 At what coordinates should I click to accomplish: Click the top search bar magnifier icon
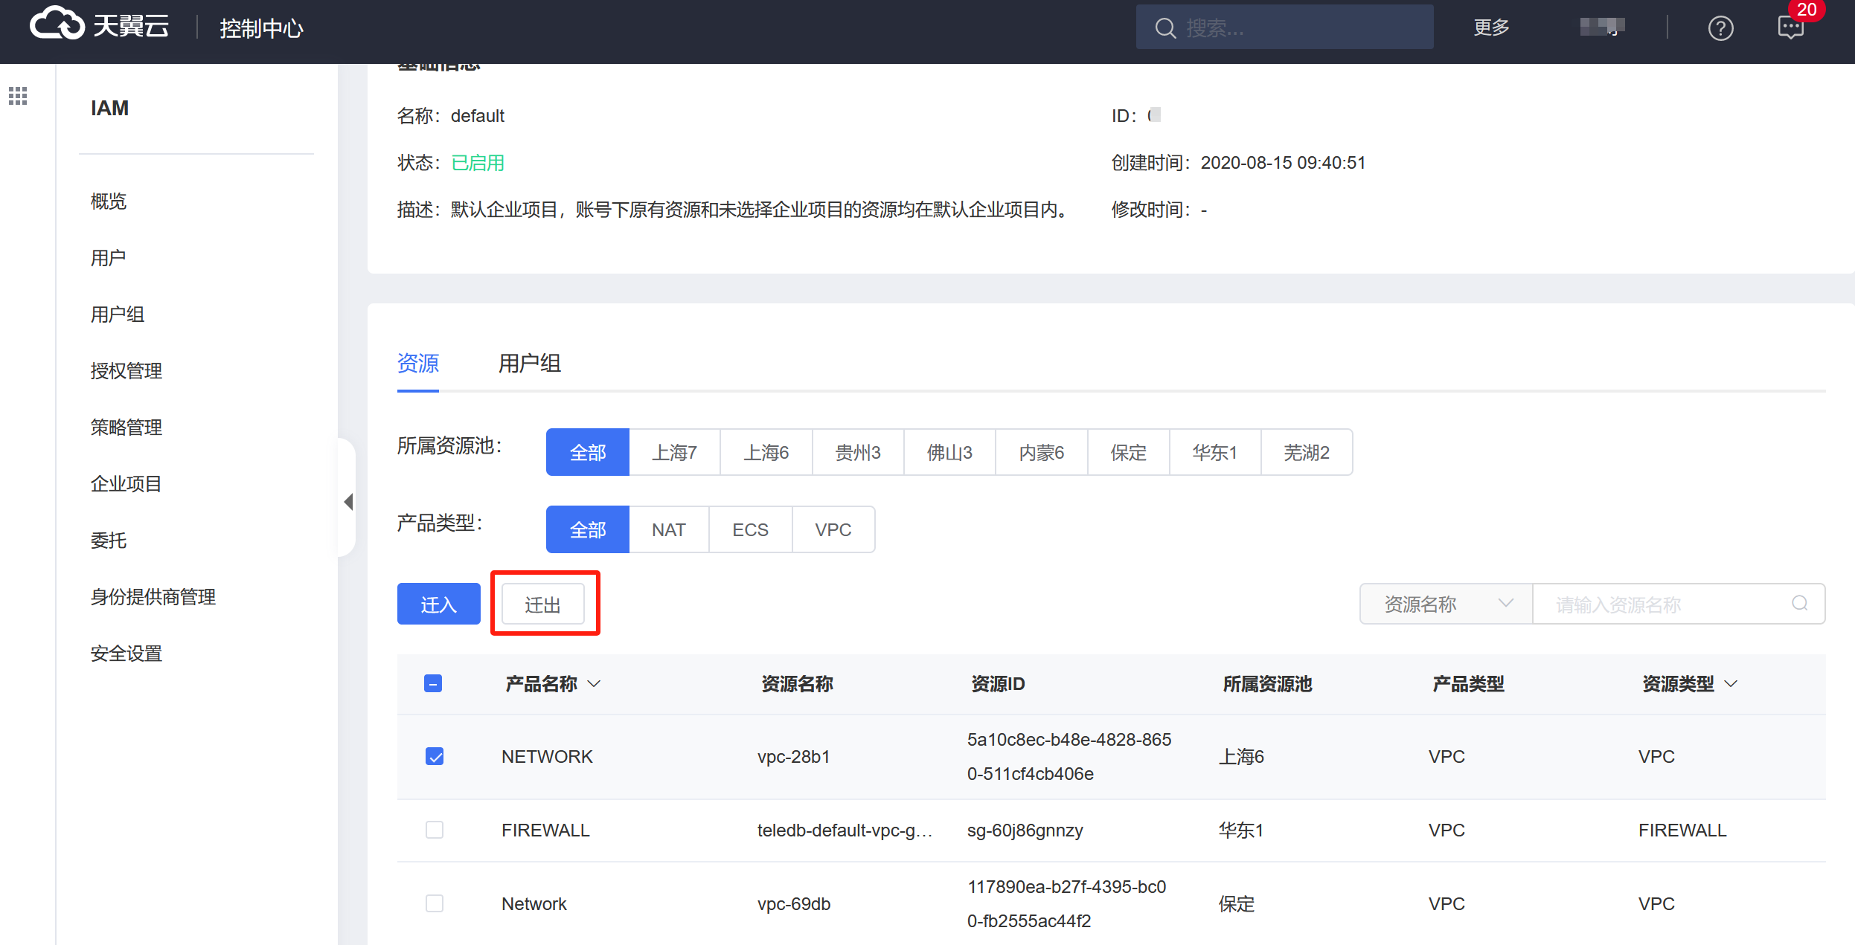(x=1165, y=28)
